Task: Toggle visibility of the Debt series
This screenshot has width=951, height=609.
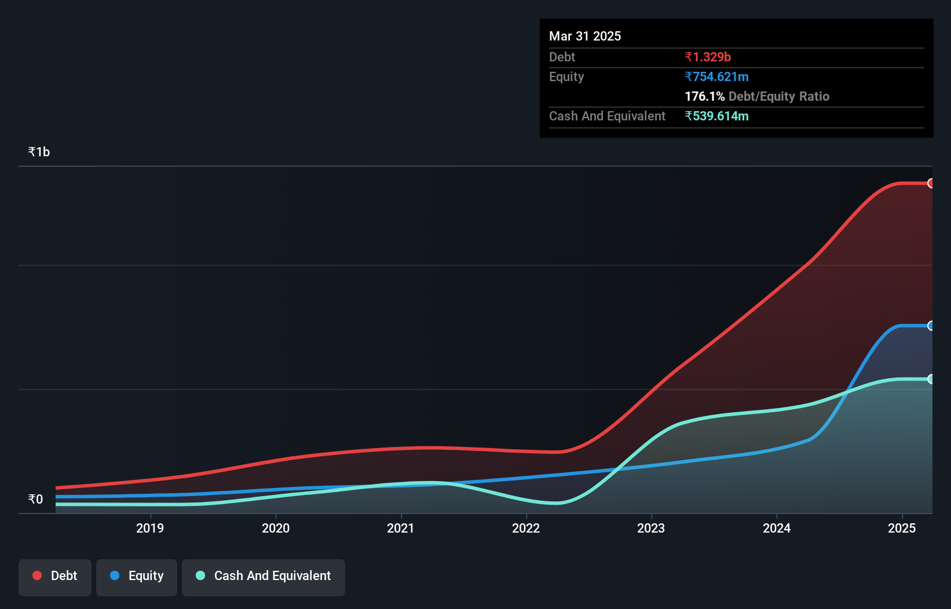Action: (x=54, y=575)
